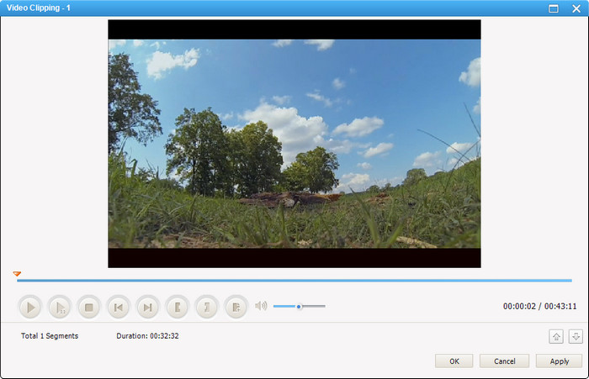Play the video clip
The height and width of the screenshot is (379, 589).
(29, 308)
